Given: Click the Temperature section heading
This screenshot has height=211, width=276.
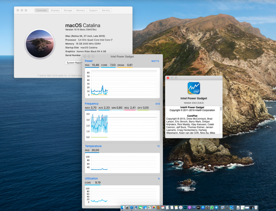Looking at the screenshot, I should tap(93, 146).
